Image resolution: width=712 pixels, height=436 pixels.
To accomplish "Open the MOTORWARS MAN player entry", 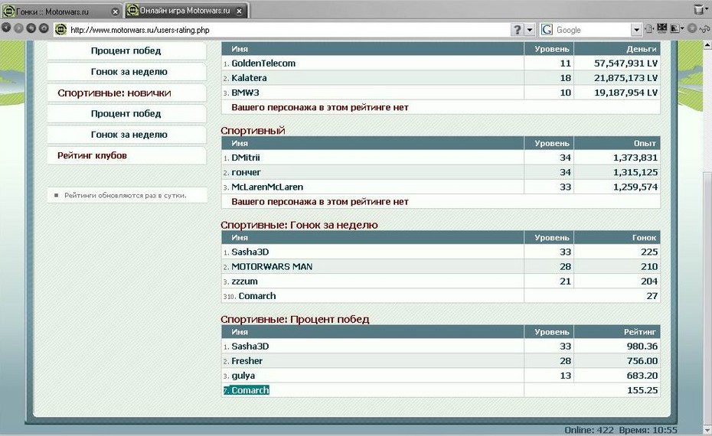I will point(272,267).
